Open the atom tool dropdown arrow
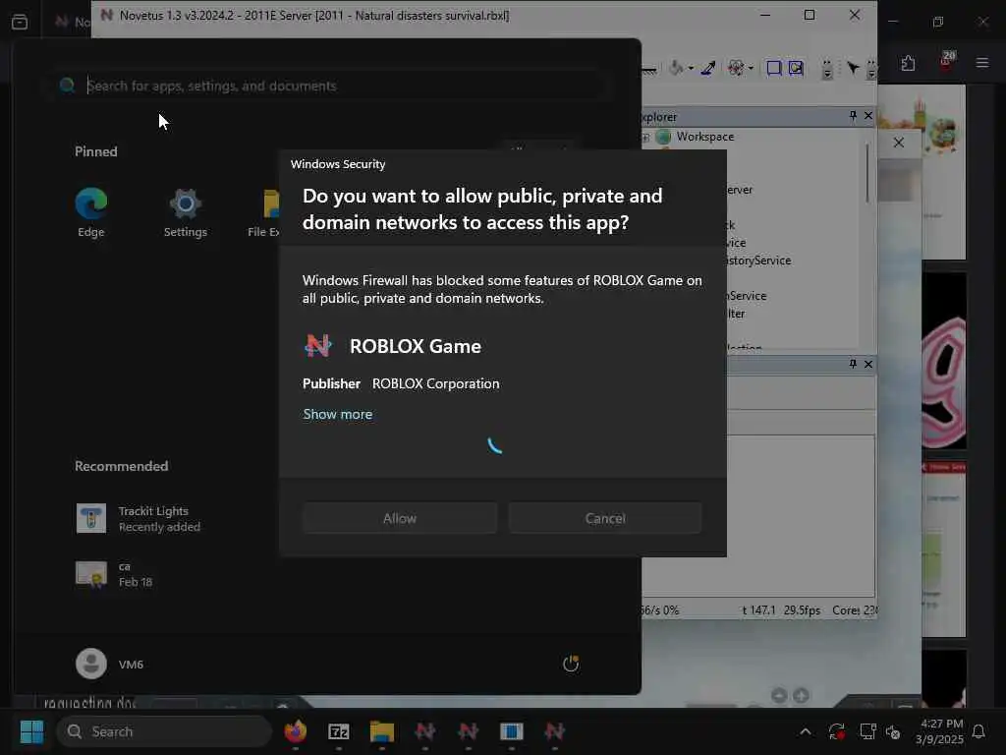Viewport: 1006px width, 755px height. click(x=751, y=68)
